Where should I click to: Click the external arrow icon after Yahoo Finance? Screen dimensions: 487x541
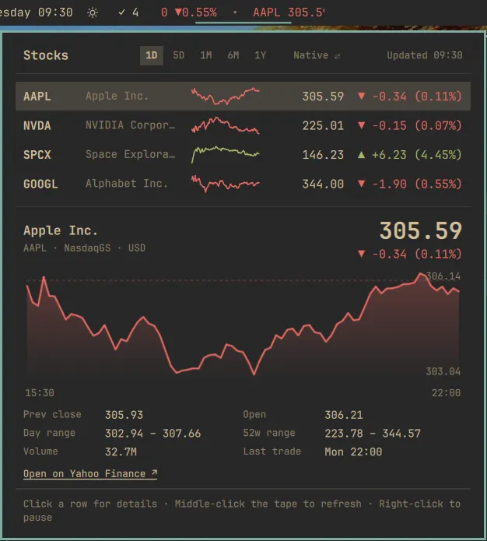[x=154, y=472]
